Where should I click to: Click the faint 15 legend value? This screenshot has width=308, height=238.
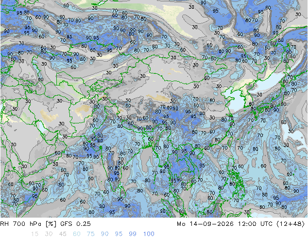(34, 234)
